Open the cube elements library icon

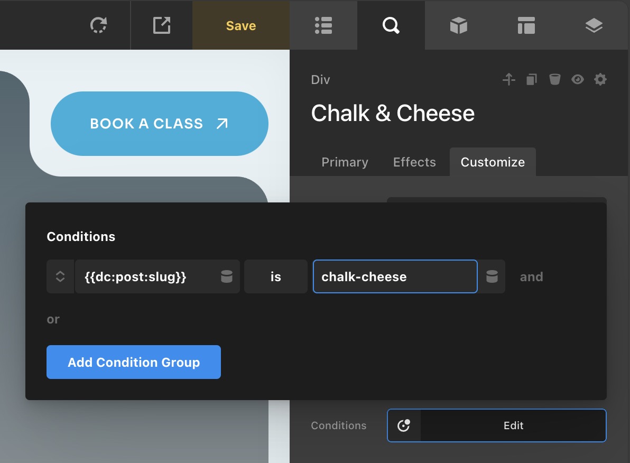coord(458,25)
